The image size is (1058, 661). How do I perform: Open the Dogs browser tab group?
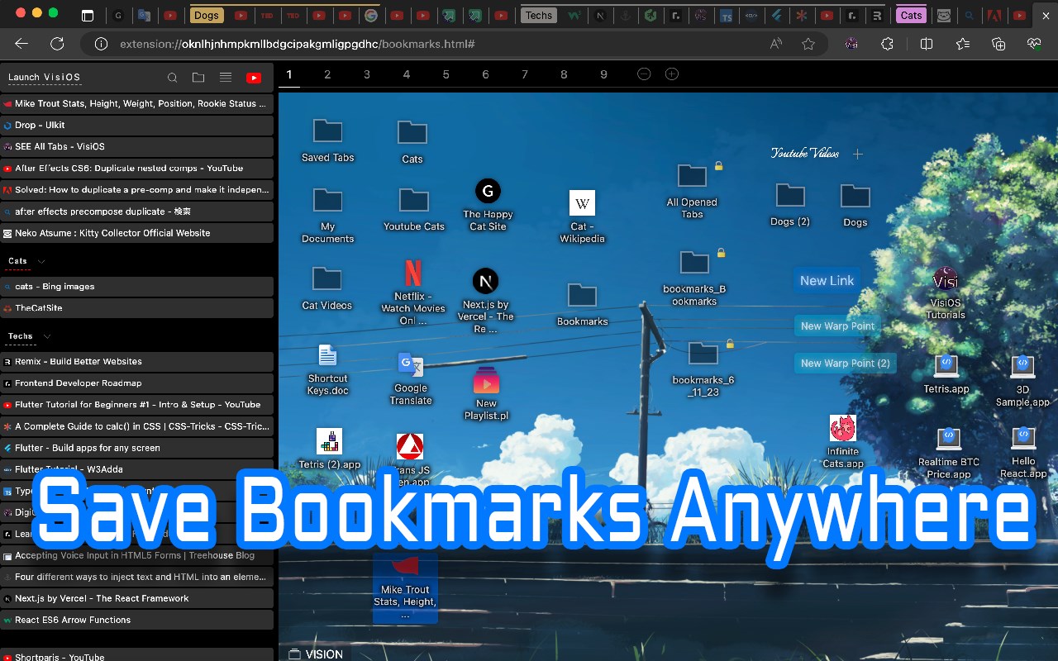tap(207, 15)
